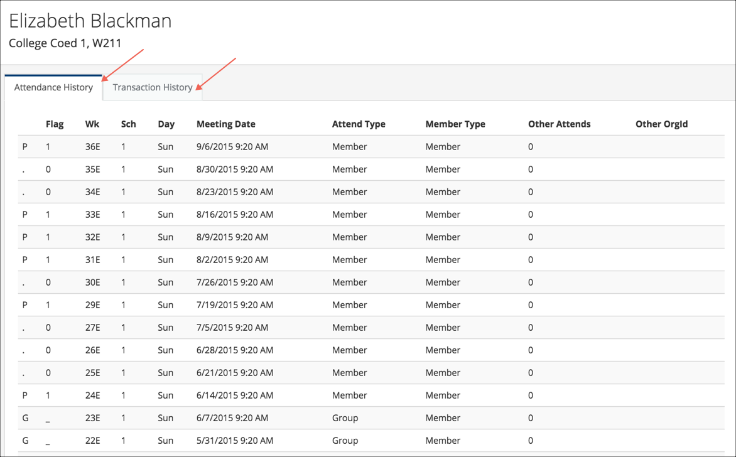Click flag value 1 in 33E row
Image resolution: width=736 pixels, height=457 pixels.
[48, 215]
